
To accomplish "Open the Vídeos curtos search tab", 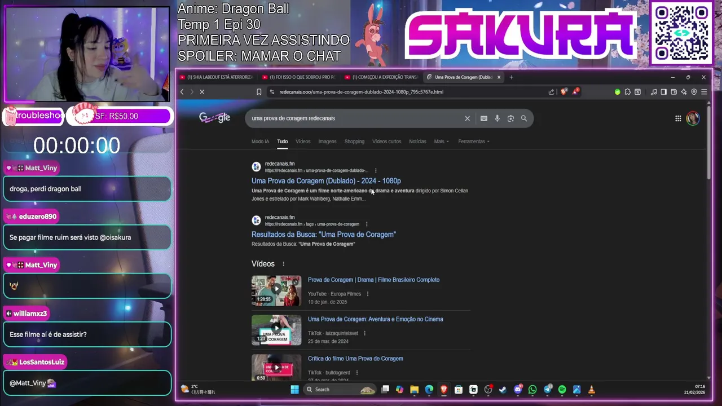I will pyautogui.click(x=386, y=142).
